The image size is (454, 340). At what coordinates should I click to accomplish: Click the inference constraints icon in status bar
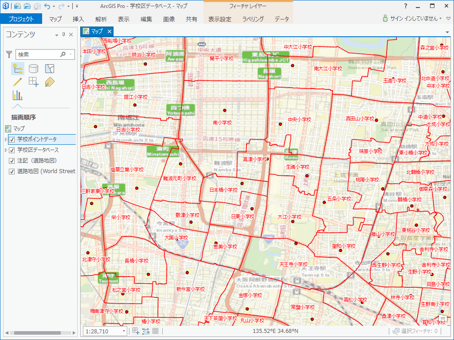145,331
